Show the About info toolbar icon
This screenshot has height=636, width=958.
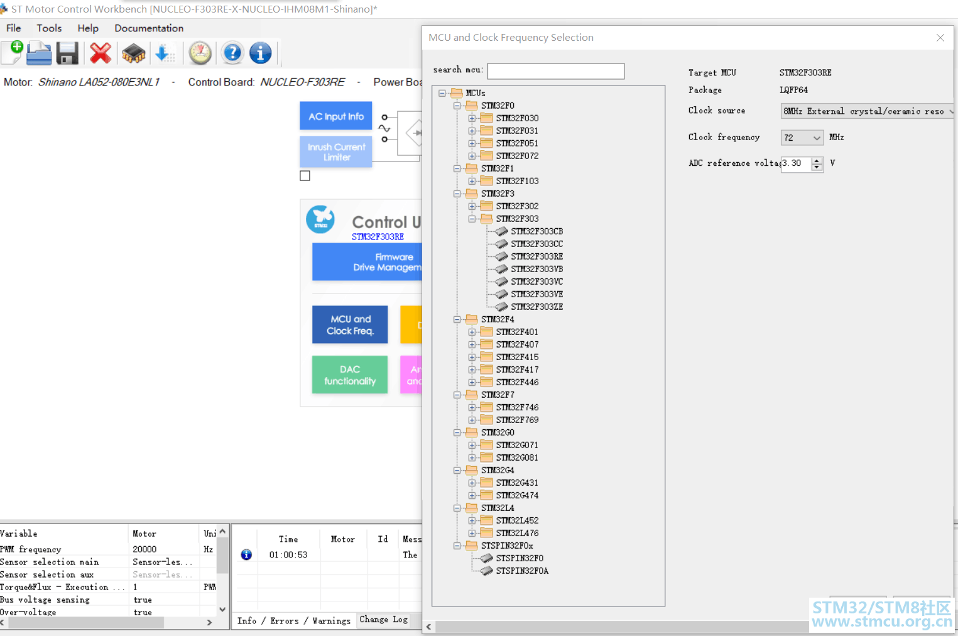pyautogui.click(x=261, y=53)
